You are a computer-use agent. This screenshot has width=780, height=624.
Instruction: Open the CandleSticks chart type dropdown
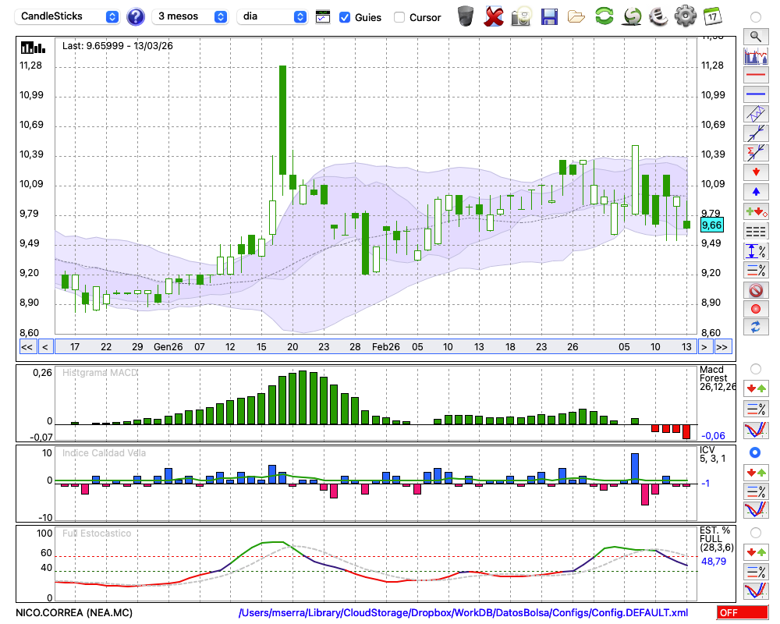coord(69,16)
